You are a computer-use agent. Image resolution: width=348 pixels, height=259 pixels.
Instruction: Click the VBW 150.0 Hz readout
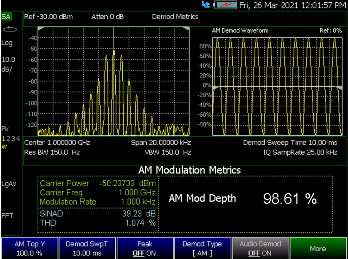coord(168,152)
